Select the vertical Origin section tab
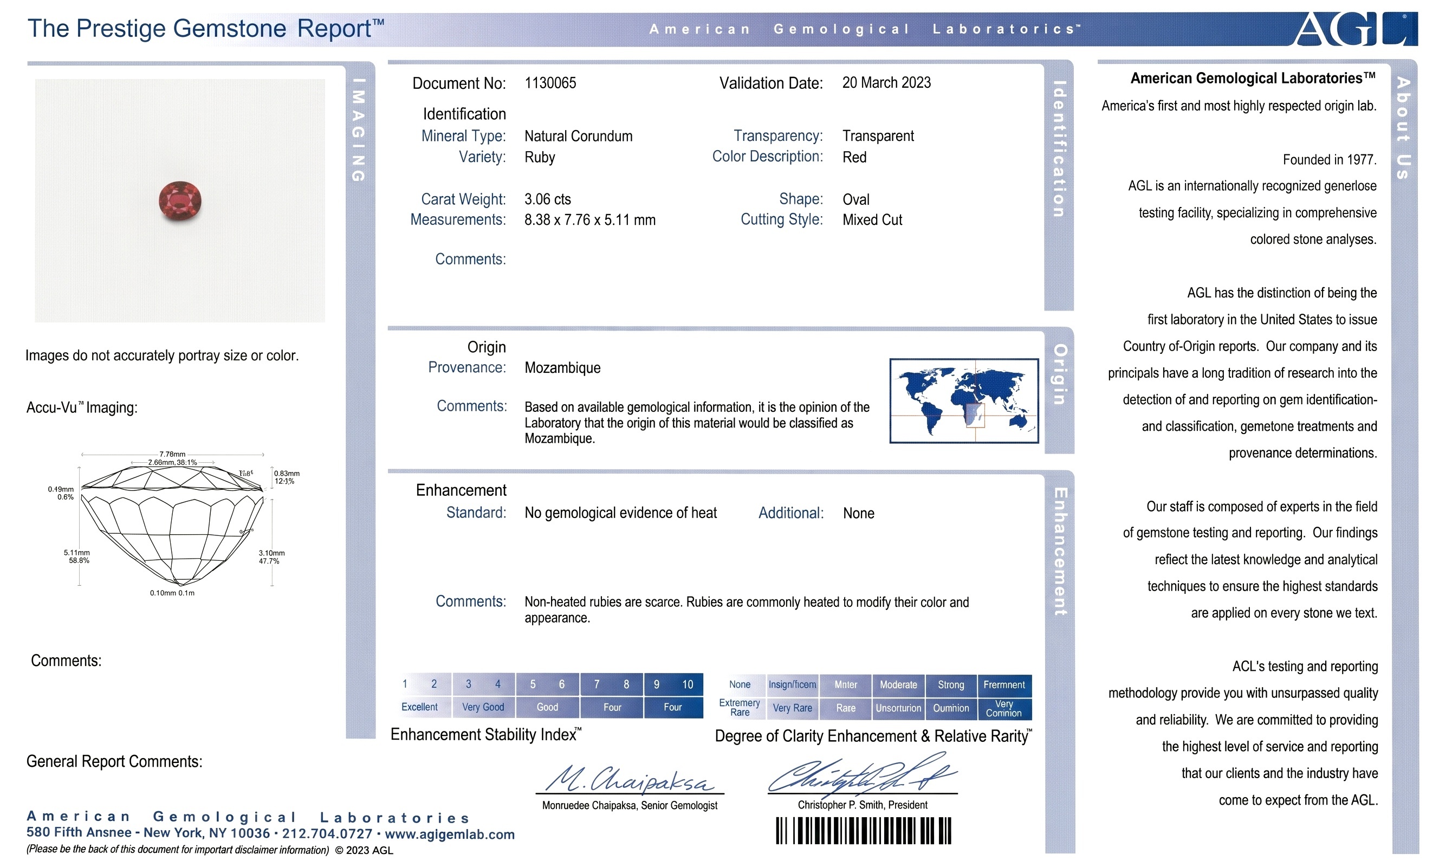The width and height of the screenshot is (1439, 867). pos(1059,374)
